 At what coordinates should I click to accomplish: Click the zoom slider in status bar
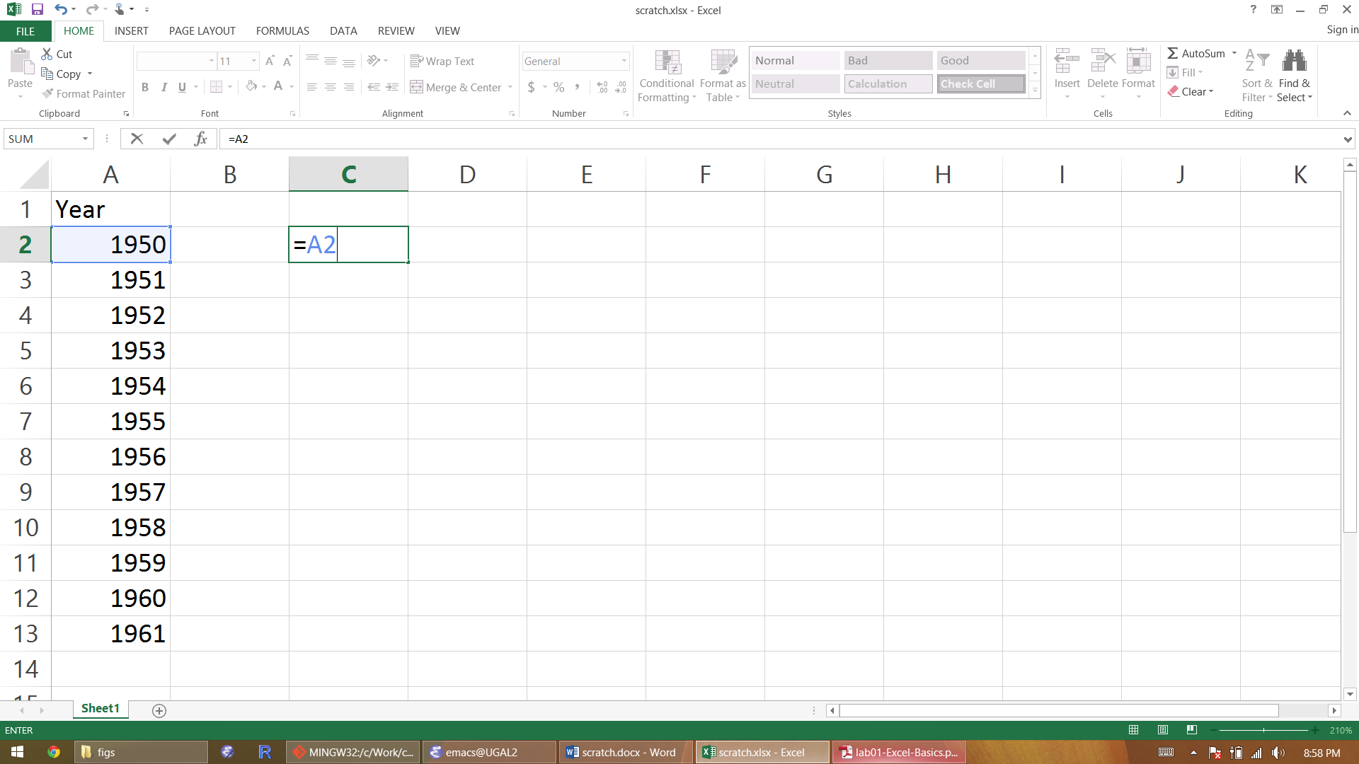tap(1263, 730)
